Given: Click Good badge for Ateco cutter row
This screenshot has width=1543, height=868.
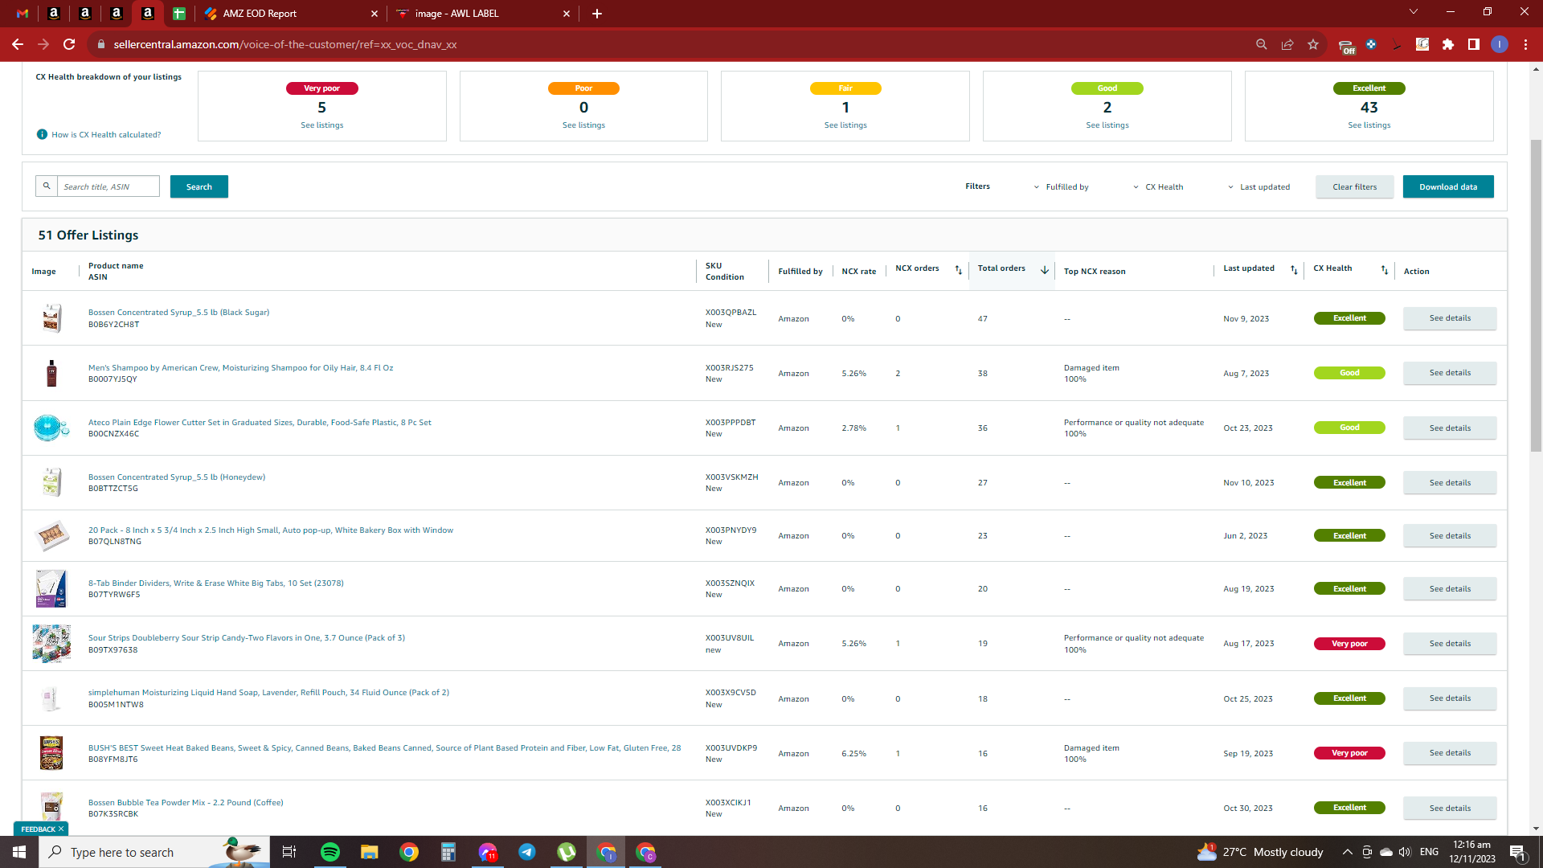Looking at the screenshot, I should 1349,428.
